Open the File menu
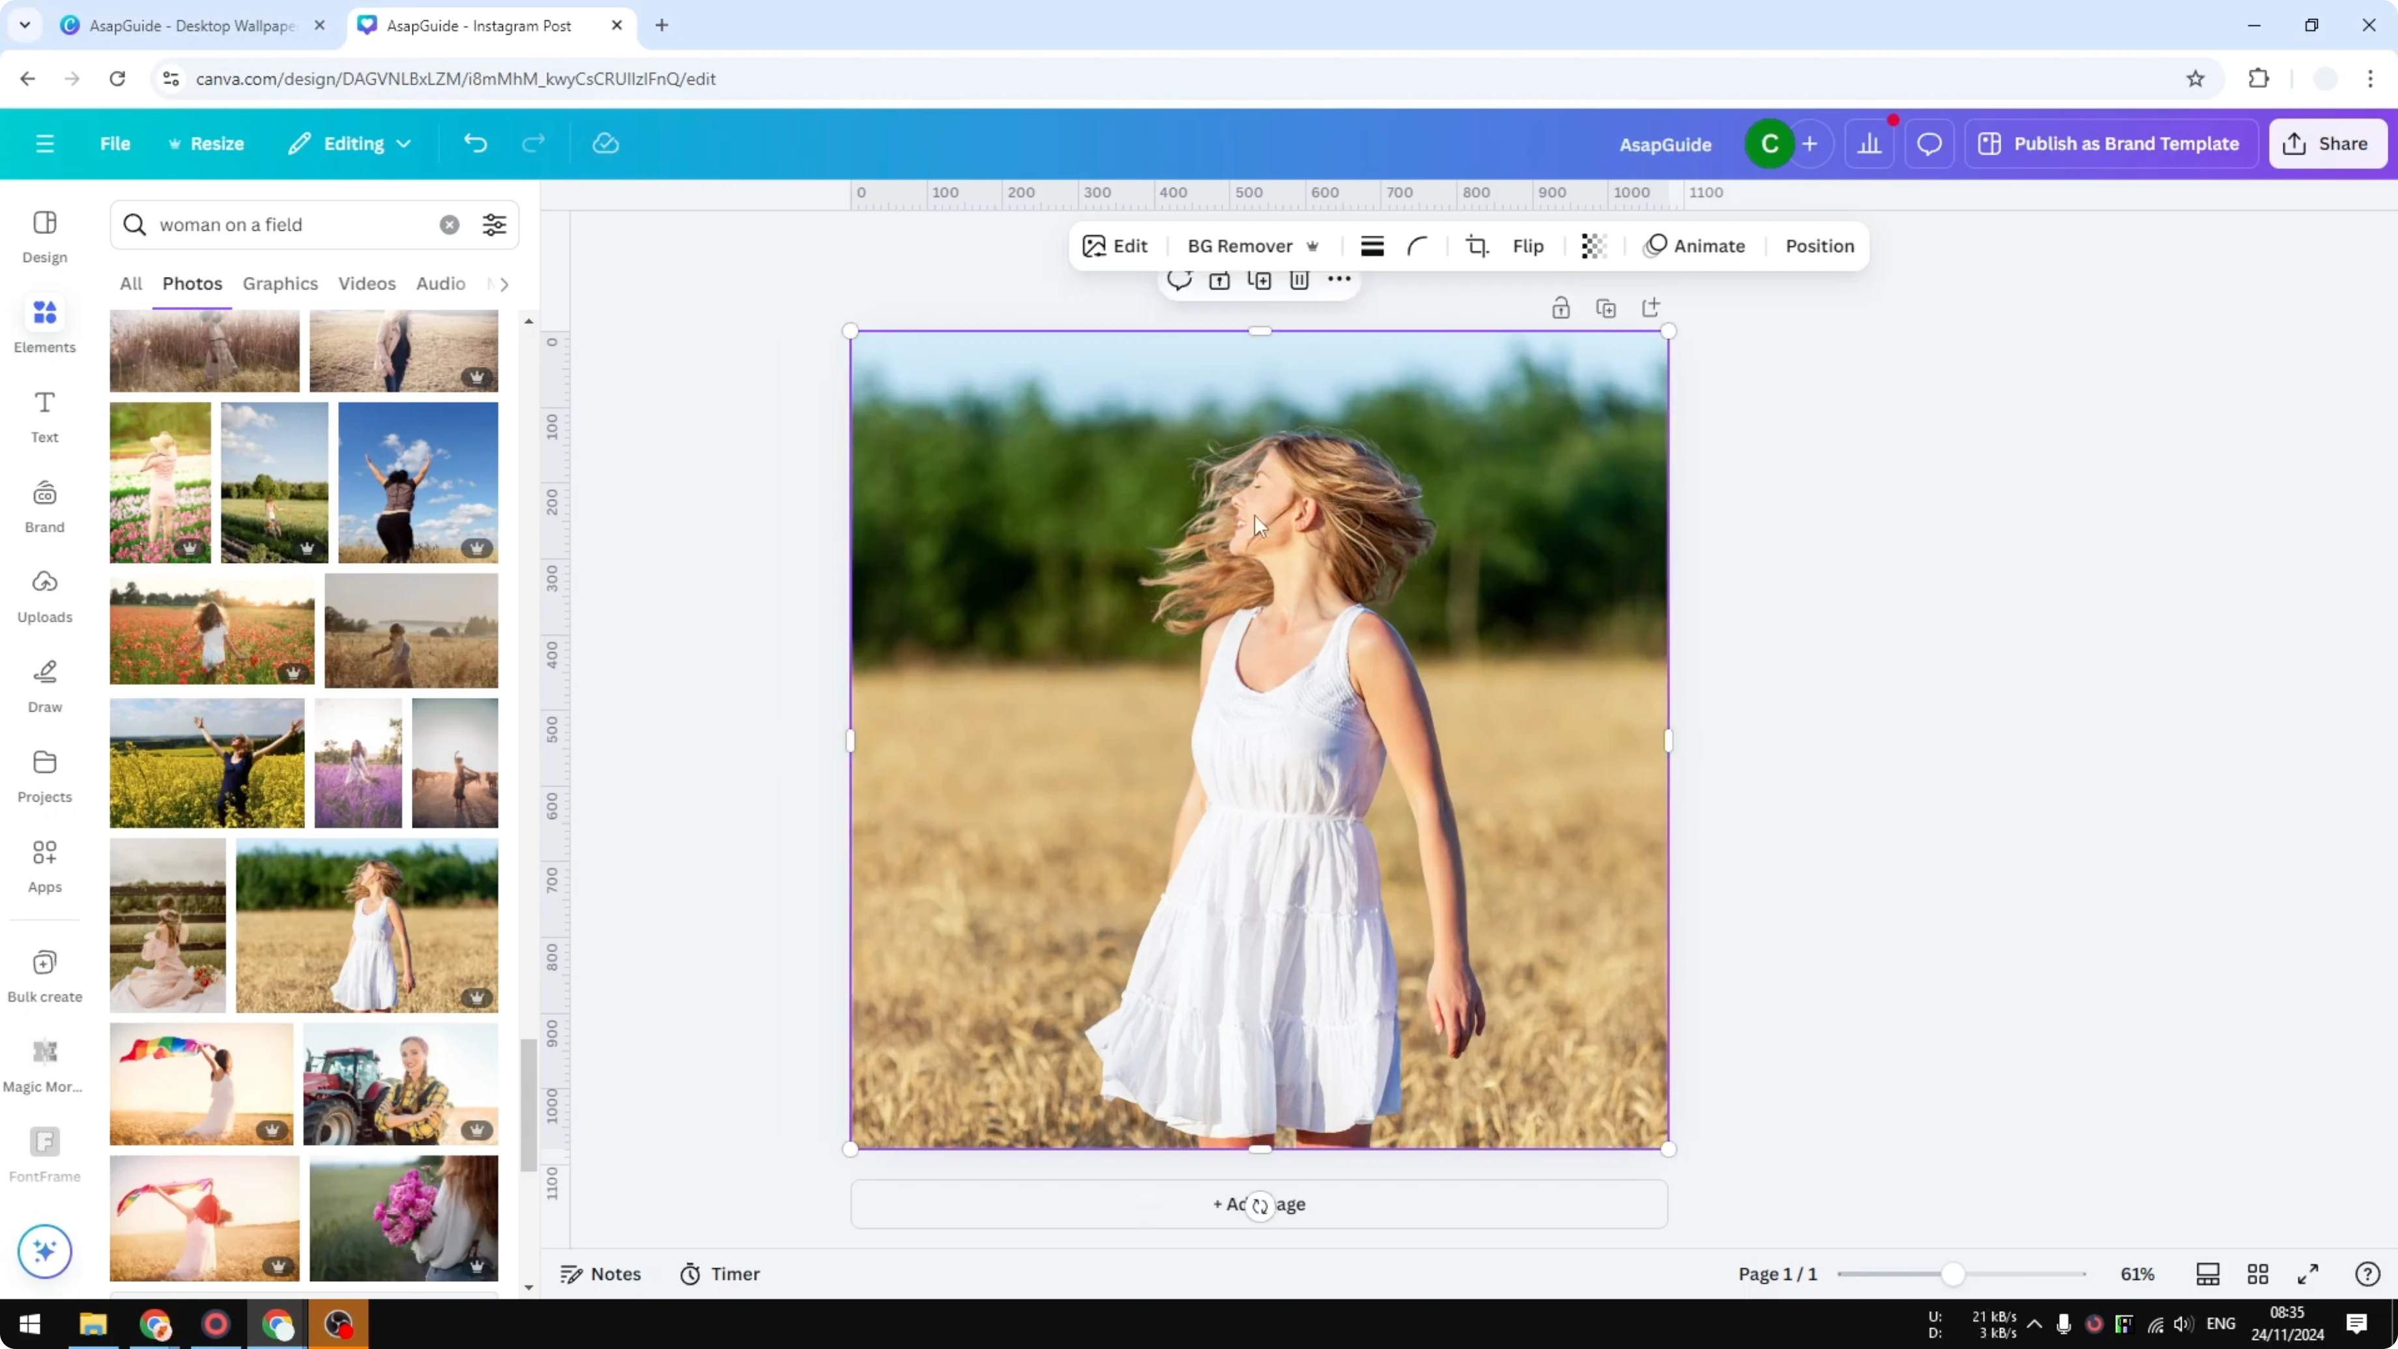Image resolution: width=2398 pixels, height=1349 pixels. (115, 143)
